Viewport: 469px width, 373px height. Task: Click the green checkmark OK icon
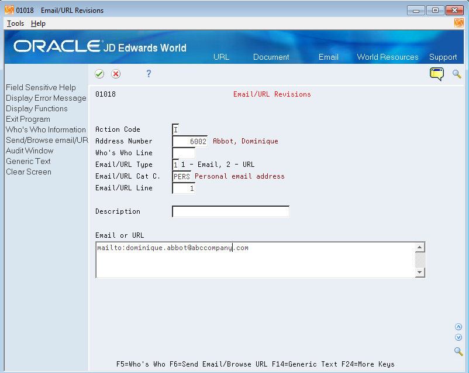[99, 74]
